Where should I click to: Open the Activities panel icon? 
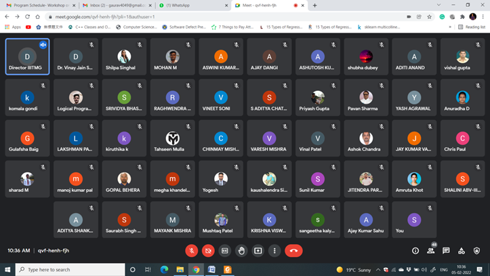point(462,250)
